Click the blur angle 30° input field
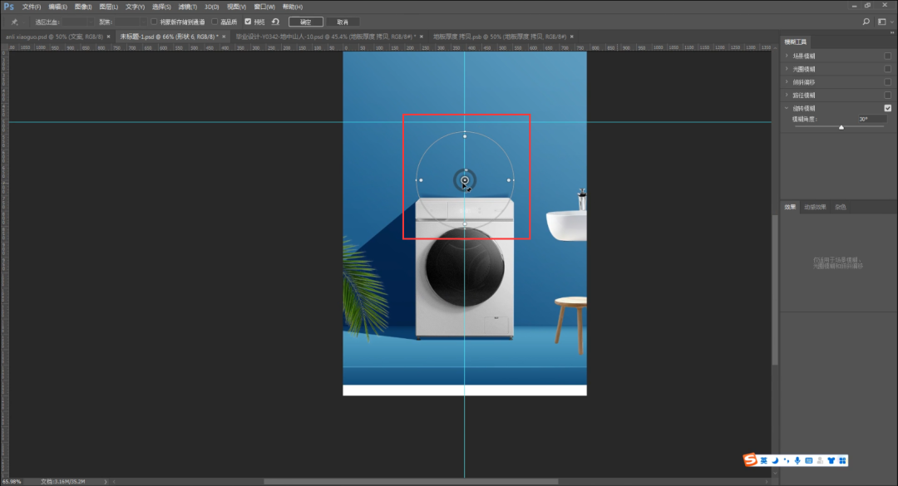 (871, 120)
